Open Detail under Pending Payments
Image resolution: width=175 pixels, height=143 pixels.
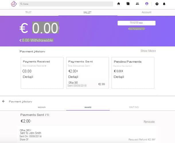tap(119, 77)
